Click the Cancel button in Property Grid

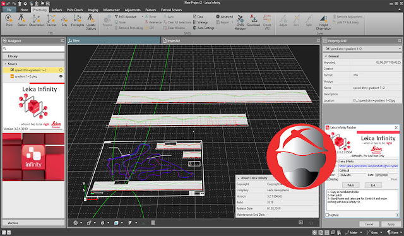(x=369, y=224)
